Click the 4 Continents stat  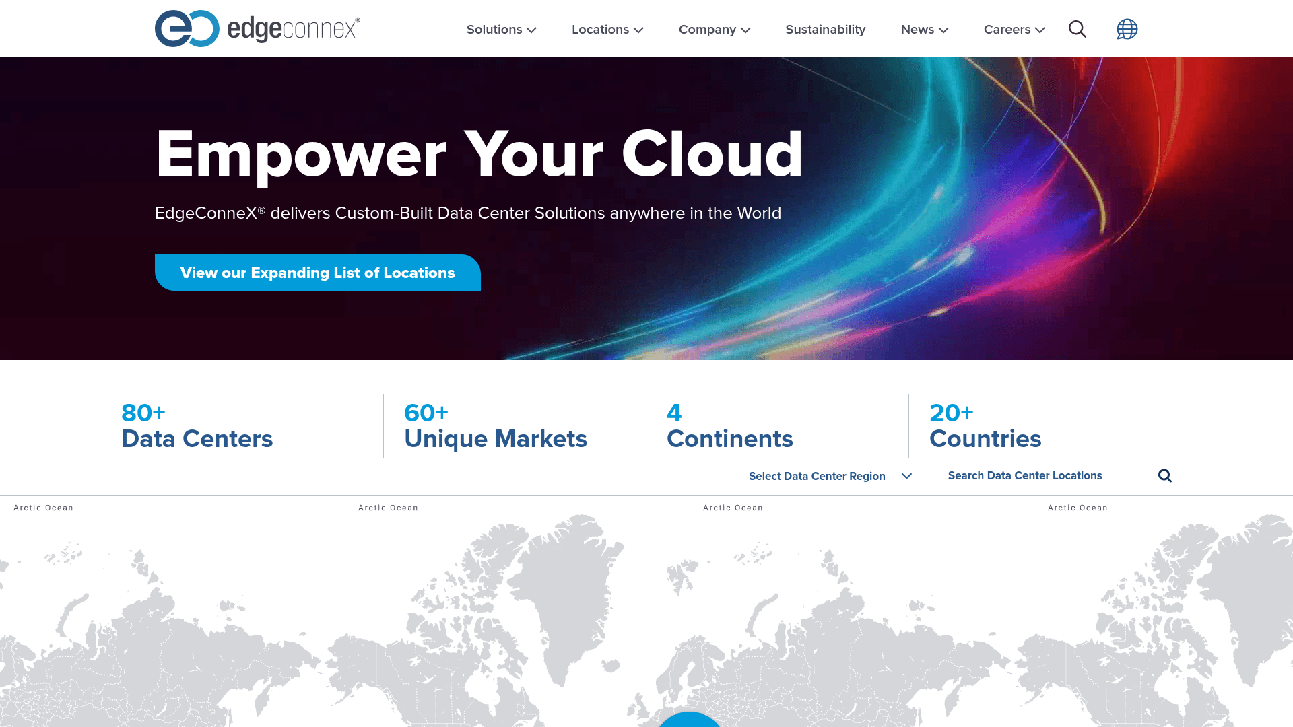tap(729, 426)
